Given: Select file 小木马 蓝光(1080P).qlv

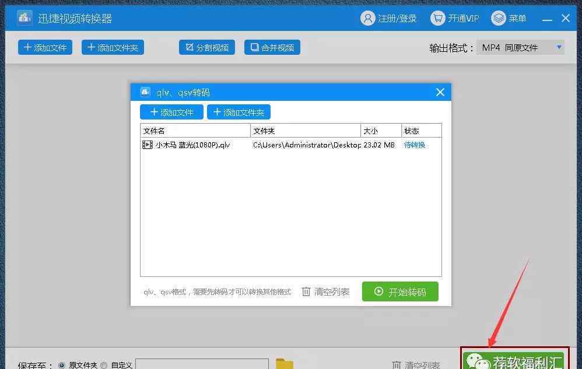Looking at the screenshot, I should click(x=192, y=145).
